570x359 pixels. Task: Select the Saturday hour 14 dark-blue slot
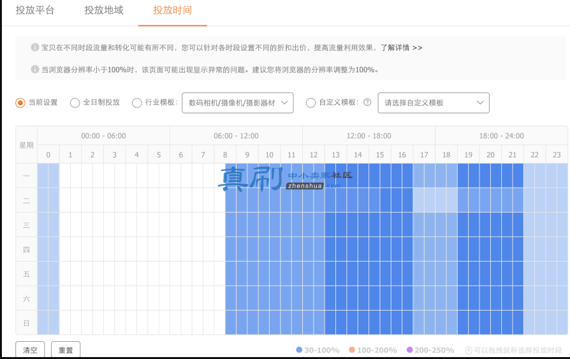358,299
